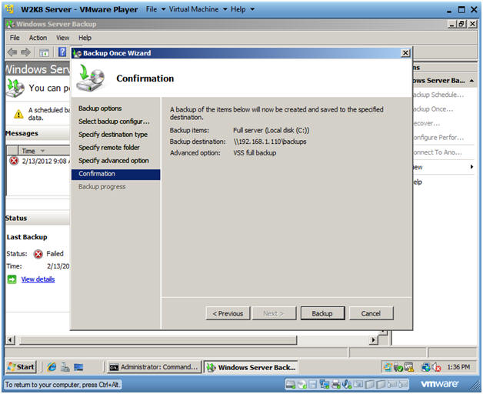The image size is (483, 394).
Task: Open the View details link
Action: [x=38, y=279]
